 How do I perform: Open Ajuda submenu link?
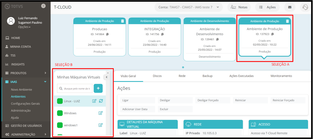15,117
